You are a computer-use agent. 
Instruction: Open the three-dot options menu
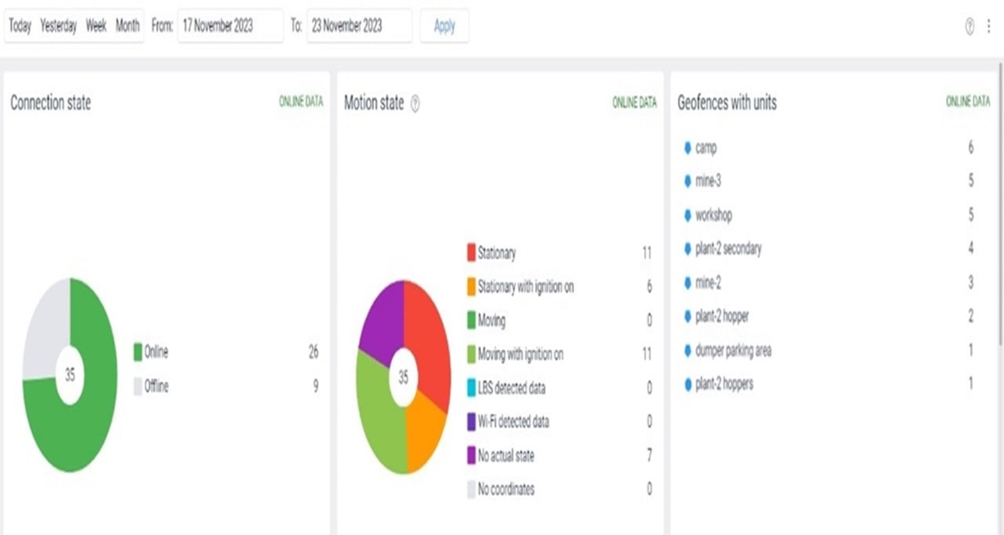(989, 27)
